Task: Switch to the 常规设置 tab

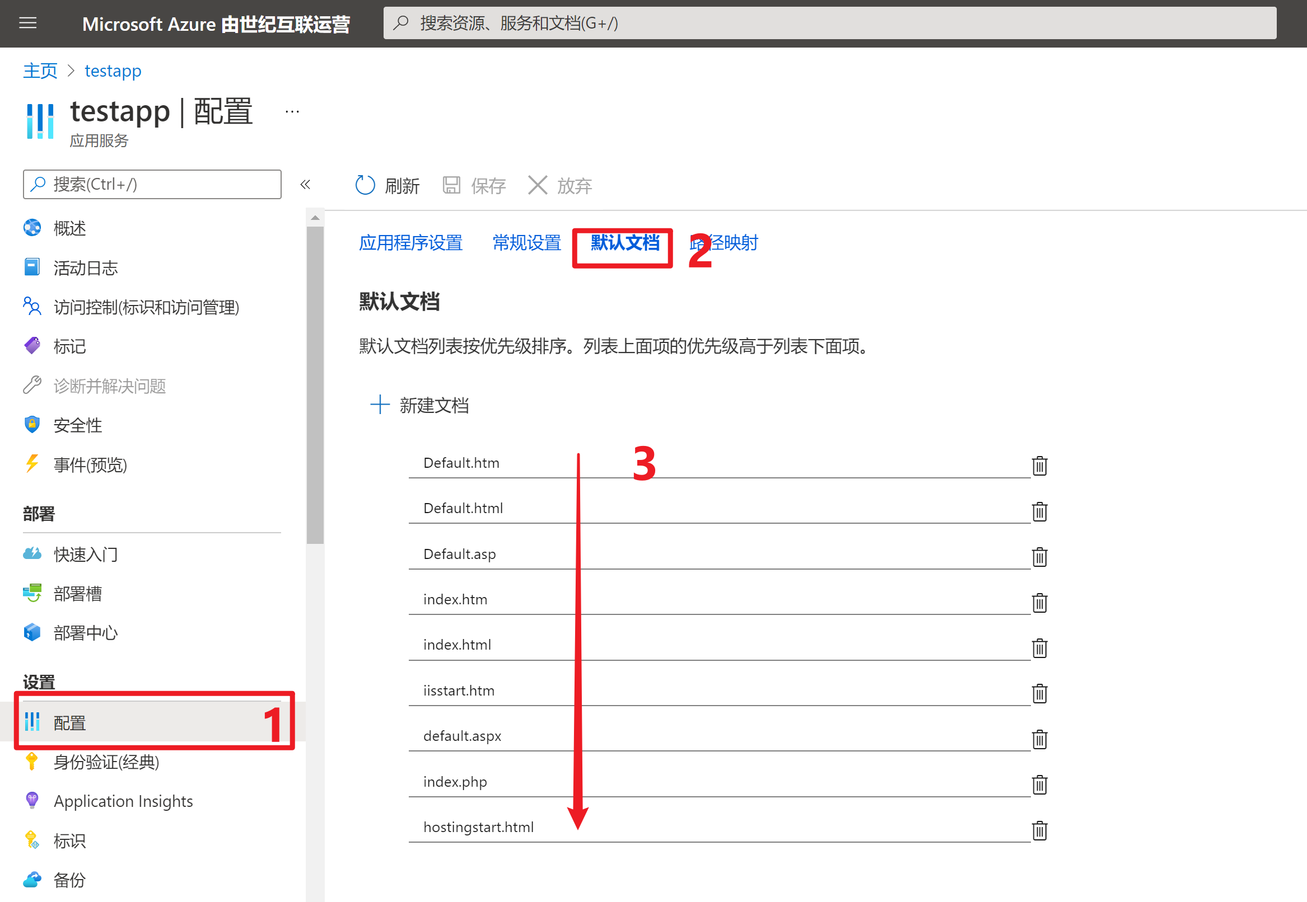Action: 526,243
